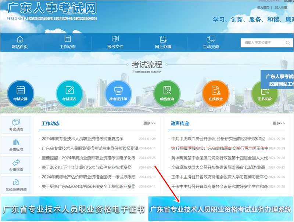Open the 报考文件 menu item
Viewport: 294px width, 222px height.
click(115, 42)
